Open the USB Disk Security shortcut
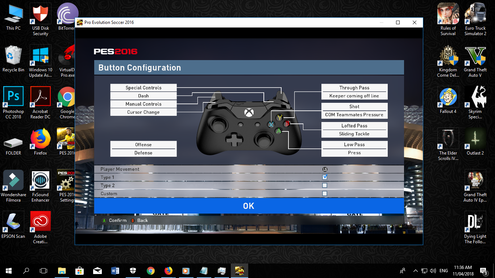Viewport: 495px width, 278px height. click(41, 20)
